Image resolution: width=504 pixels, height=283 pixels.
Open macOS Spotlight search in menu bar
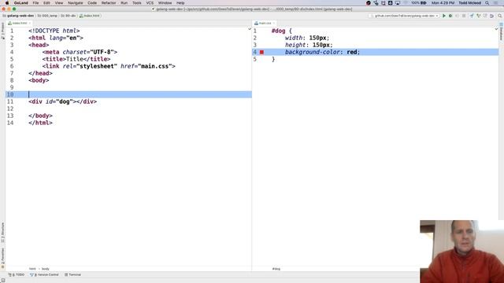coord(487,3)
